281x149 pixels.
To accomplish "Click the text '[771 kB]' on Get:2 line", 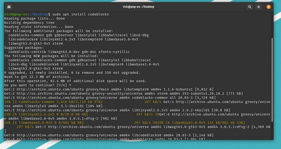I will (x=235, y=94).
